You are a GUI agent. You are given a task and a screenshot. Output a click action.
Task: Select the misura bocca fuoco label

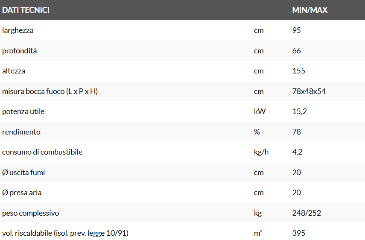pyautogui.click(x=50, y=91)
